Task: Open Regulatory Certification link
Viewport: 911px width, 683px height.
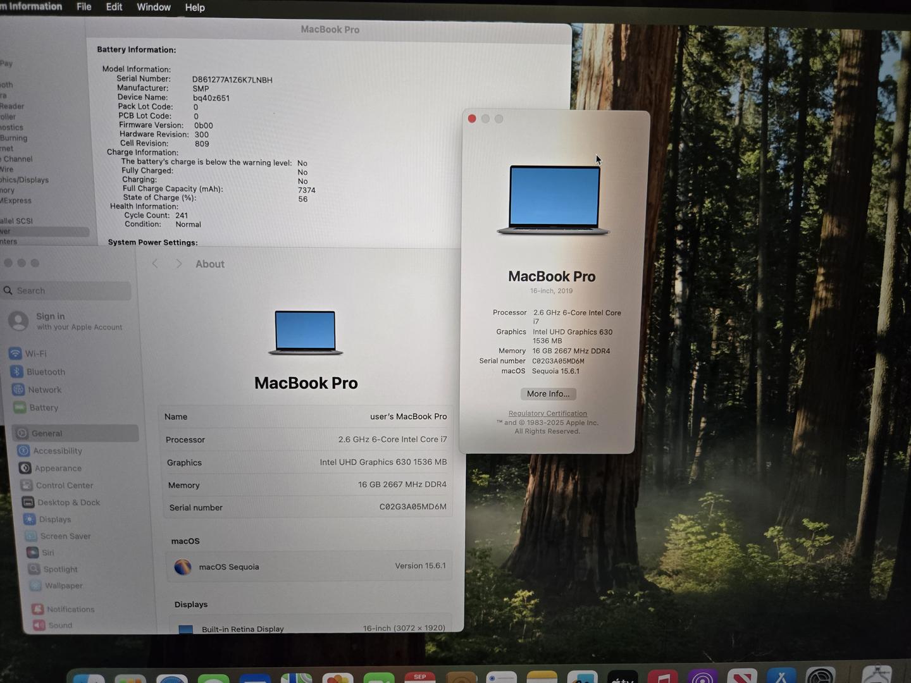Action: 548,414
